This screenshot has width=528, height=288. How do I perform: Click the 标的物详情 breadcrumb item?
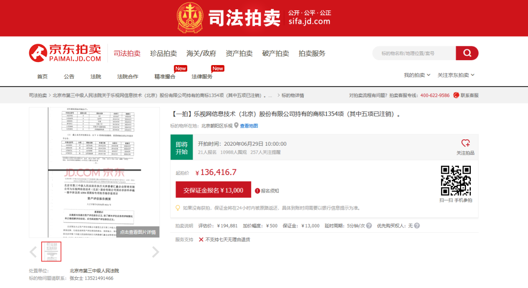tap(293, 95)
